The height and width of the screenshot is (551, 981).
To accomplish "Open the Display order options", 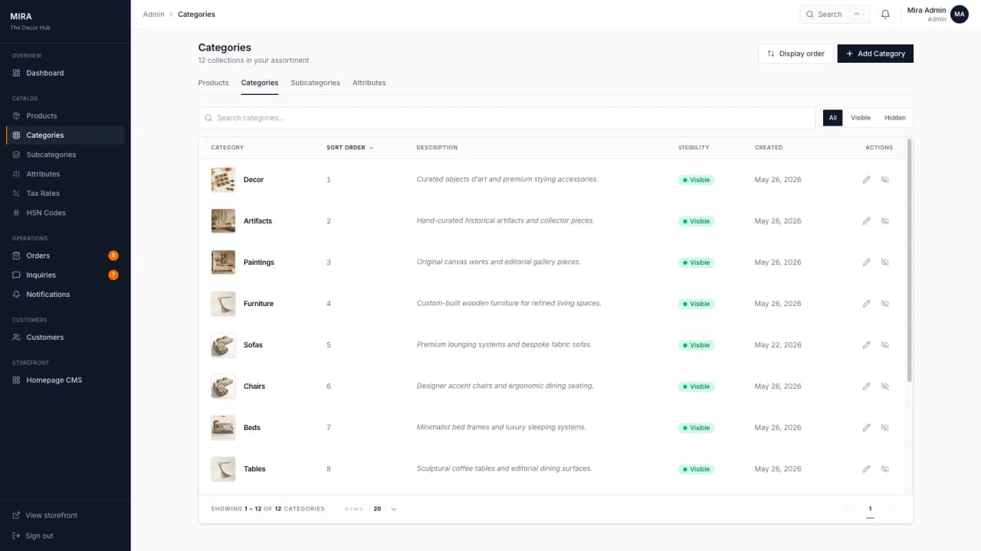I will point(796,54).
